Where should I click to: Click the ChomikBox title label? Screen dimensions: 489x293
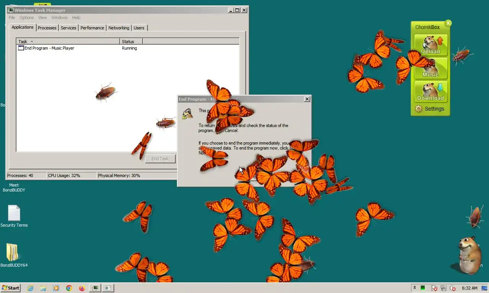coord(427,27)
